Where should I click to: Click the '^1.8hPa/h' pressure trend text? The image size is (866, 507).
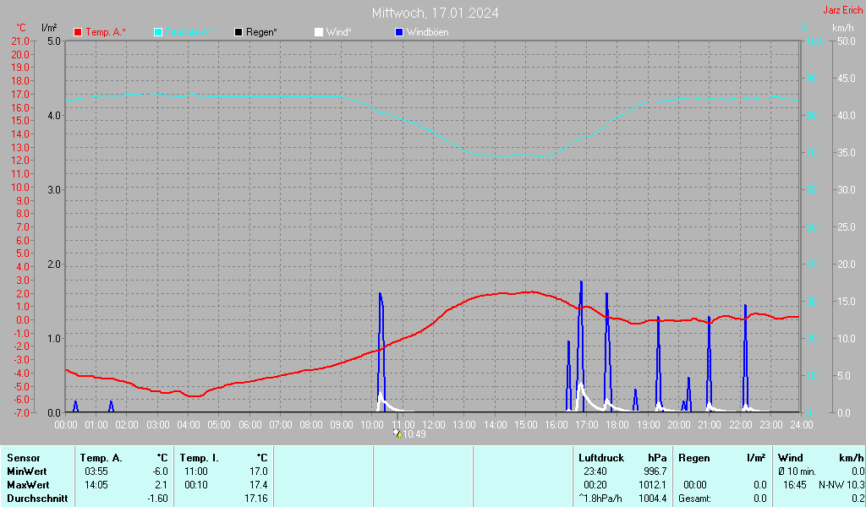[600, 499]
